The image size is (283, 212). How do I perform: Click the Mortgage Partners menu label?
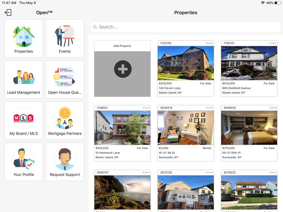click(x=65, y=134)
